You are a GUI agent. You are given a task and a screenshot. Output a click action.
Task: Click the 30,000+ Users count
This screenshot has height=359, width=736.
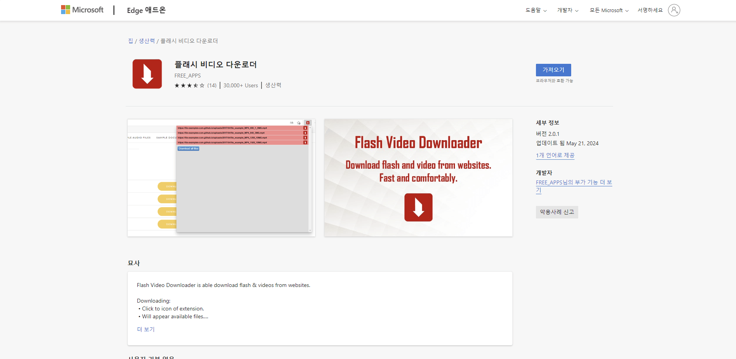(241, 85)
